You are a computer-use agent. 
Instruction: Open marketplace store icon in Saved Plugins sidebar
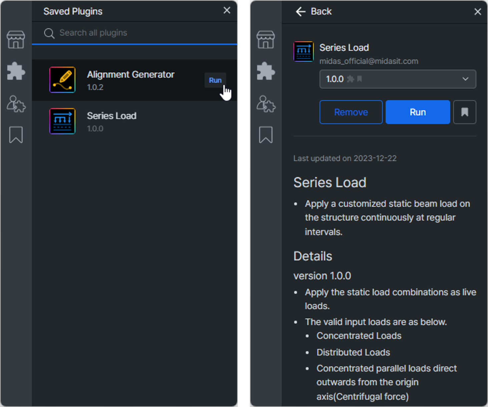pyautogui.click(x=16, y=40)
